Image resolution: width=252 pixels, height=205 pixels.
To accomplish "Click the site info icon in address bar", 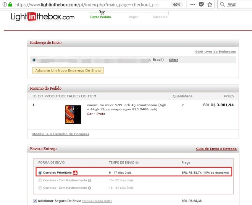I will click(x=3, y=5).
